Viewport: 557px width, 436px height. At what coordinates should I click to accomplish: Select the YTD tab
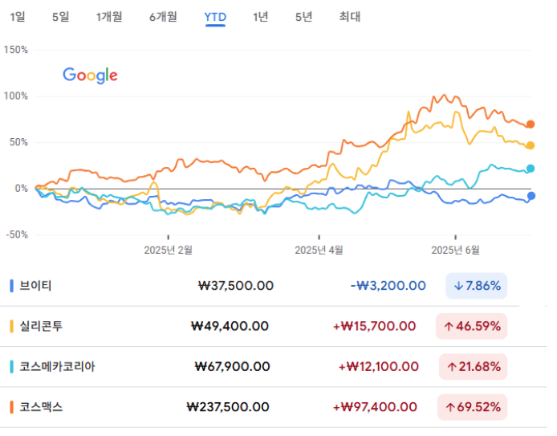coord(215,17)
